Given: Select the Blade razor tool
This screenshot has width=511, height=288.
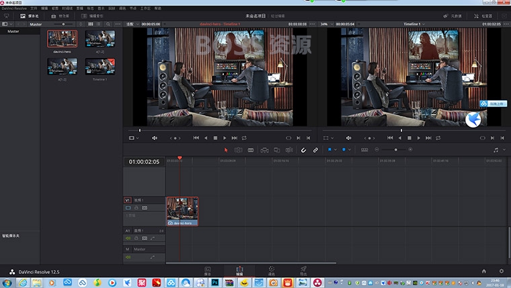Looking at the screenshot, I should coord(251,150).
